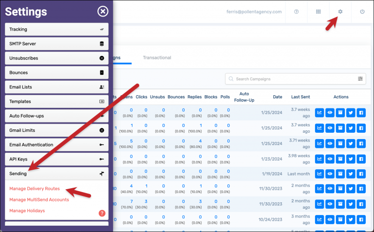Viewport: 374px width, 232px height.
Task: Expand the Tracking settings section
Action: 56,29
